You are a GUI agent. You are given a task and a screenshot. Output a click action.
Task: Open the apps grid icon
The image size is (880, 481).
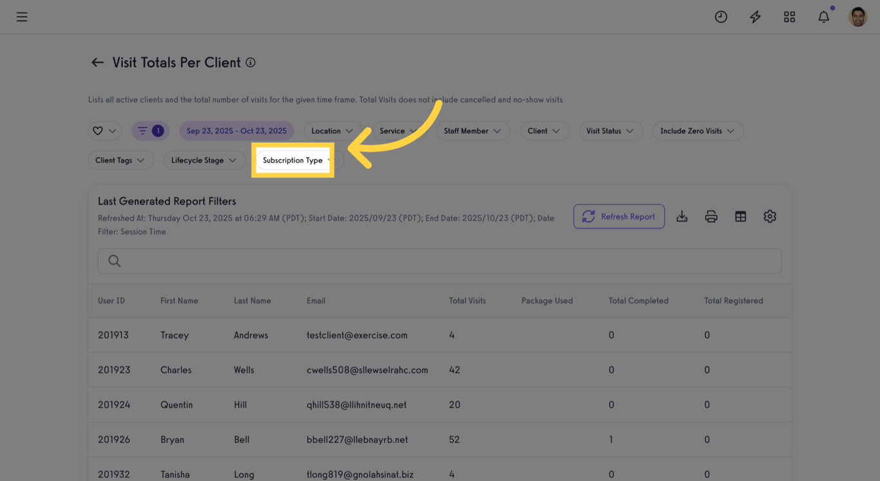point(789,17)
